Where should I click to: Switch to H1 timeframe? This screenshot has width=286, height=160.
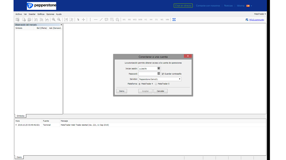tap(146, 20)
